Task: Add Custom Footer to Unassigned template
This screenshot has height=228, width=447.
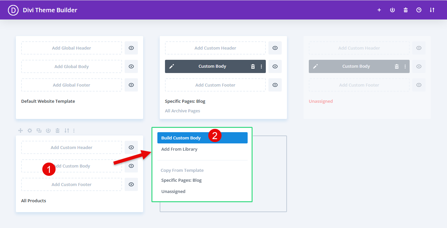Action: coord(359,85)
